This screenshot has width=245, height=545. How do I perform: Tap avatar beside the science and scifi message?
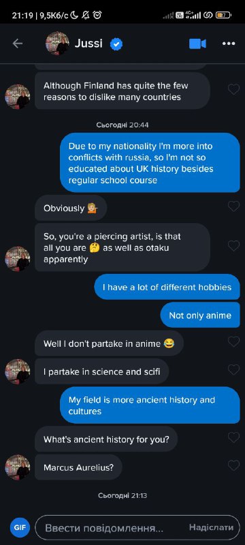[x=17, y=371]
